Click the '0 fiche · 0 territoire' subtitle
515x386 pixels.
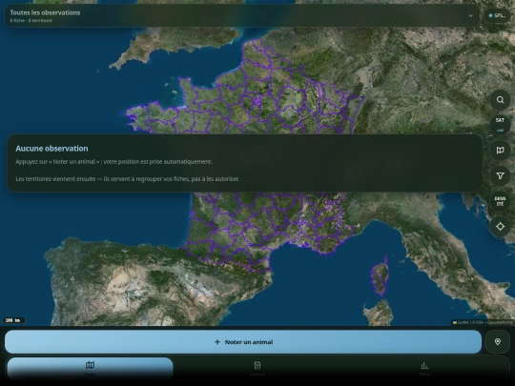point(31,20)
